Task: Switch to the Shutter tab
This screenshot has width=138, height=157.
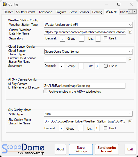Action: 8,12
